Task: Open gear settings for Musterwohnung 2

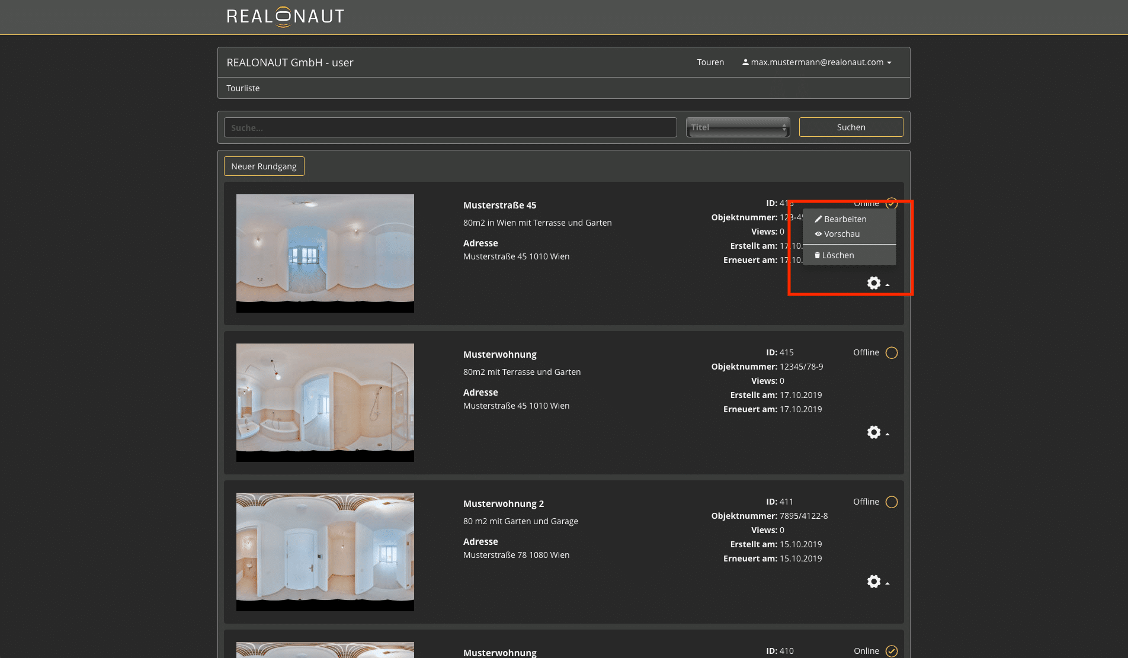Action: [874, 582]
